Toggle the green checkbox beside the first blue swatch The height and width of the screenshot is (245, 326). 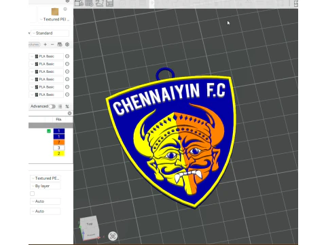click(x=49, y=131)
